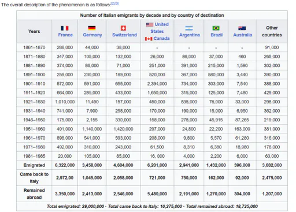This screenshot has width=296, height=212.
Task: Select the 1961–1970 row label
Action: (34, 138)
